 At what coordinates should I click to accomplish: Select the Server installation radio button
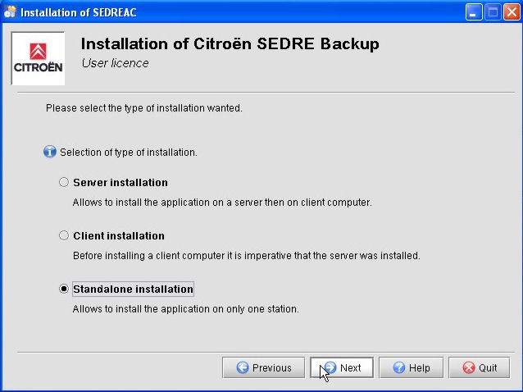click(64, 182)
